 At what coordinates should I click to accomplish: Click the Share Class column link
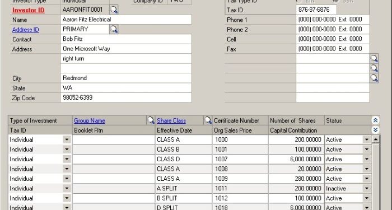[171, 121]
